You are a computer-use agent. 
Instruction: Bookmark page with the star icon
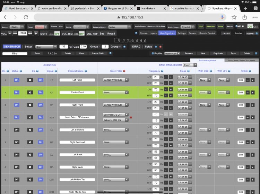(x=234, y=17)
